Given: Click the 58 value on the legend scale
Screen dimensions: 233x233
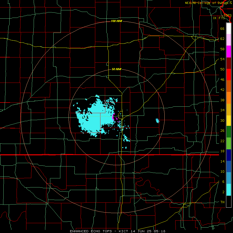Looking at the screenshot, I should coord(222,49).
